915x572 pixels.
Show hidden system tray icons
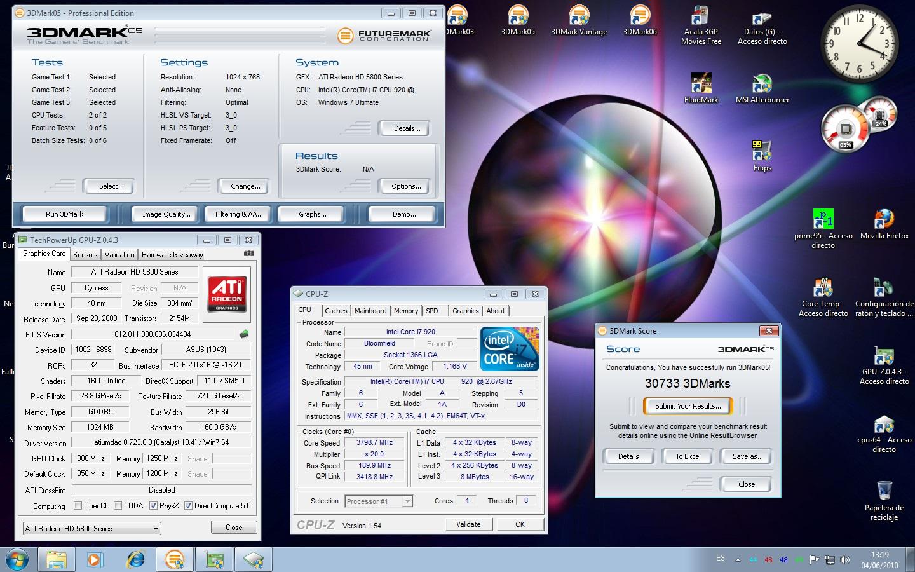[738, 560]
